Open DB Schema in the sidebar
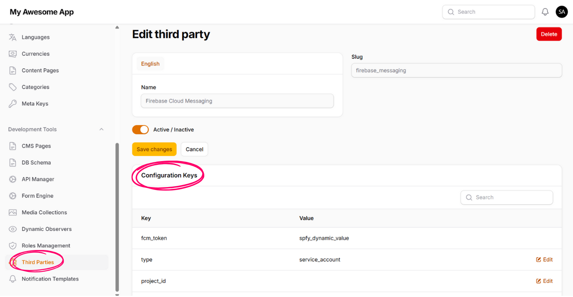The image size is (573, 297). (x=36, y=163)
